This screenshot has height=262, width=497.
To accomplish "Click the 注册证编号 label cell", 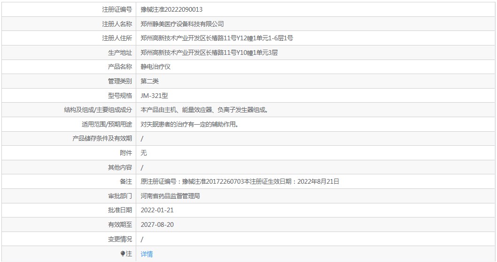I will (117, 9).
